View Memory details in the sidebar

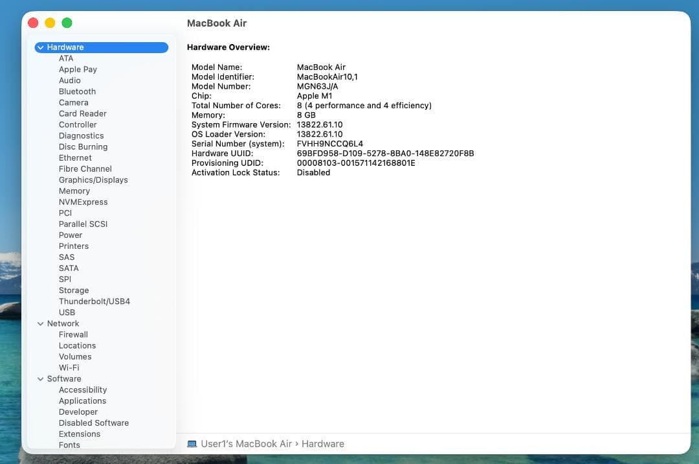tap(74, 191)
